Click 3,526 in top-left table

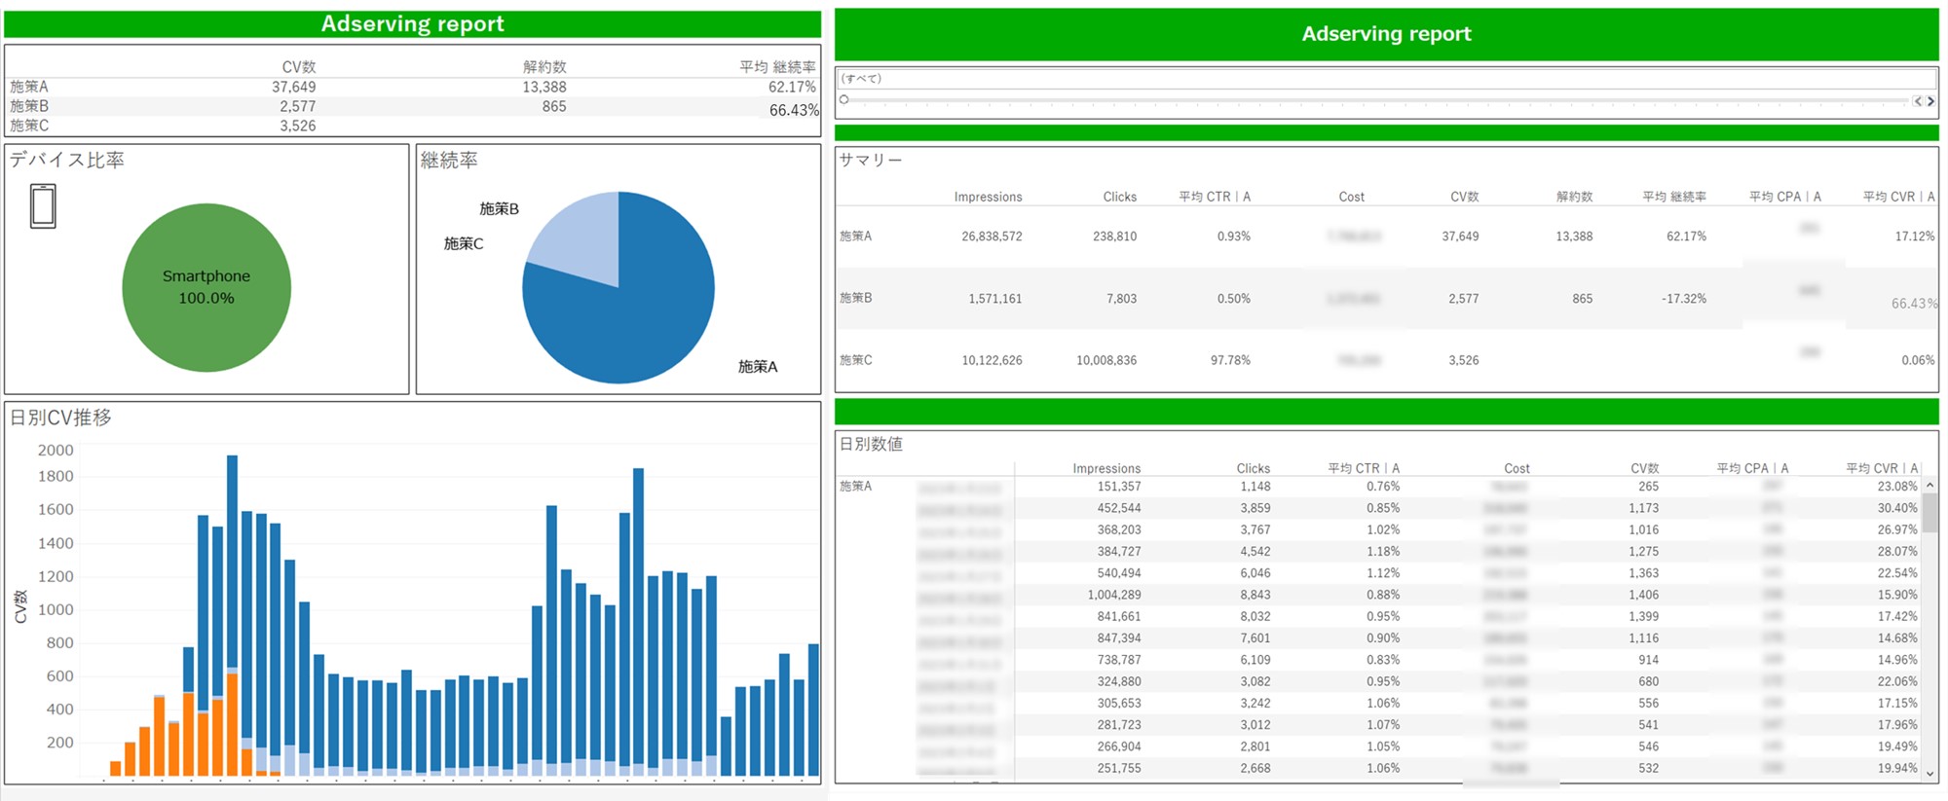297,126
